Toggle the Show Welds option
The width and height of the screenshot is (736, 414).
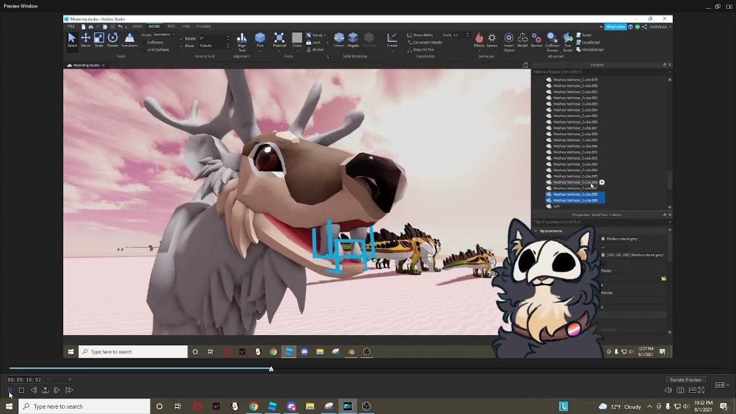(x=420, y=35)
